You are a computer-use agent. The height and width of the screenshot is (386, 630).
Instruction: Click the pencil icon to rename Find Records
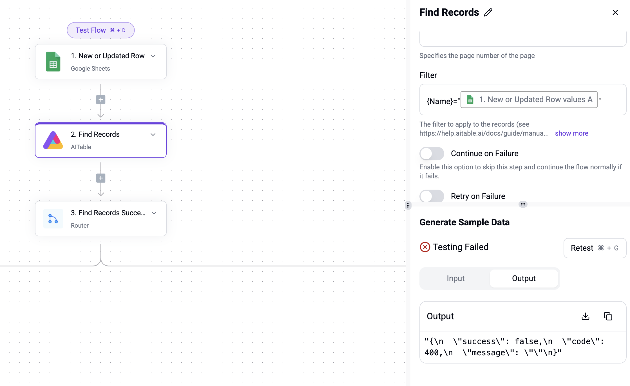(x=488, y=12)
